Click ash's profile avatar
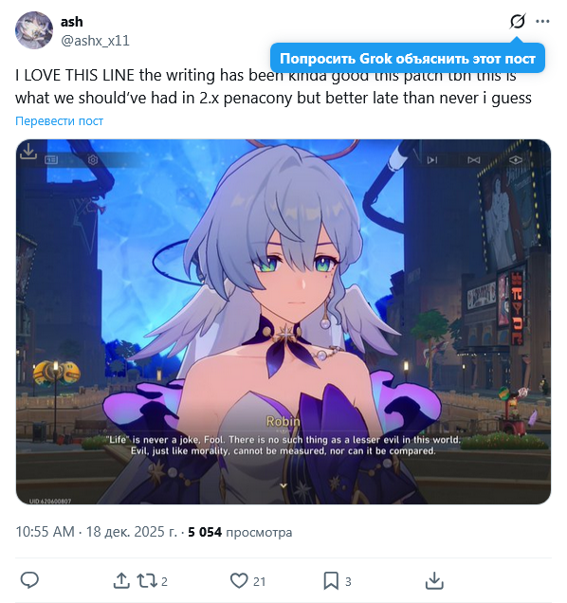This screenshot has width=567, height=603. [x=34, y=30]
